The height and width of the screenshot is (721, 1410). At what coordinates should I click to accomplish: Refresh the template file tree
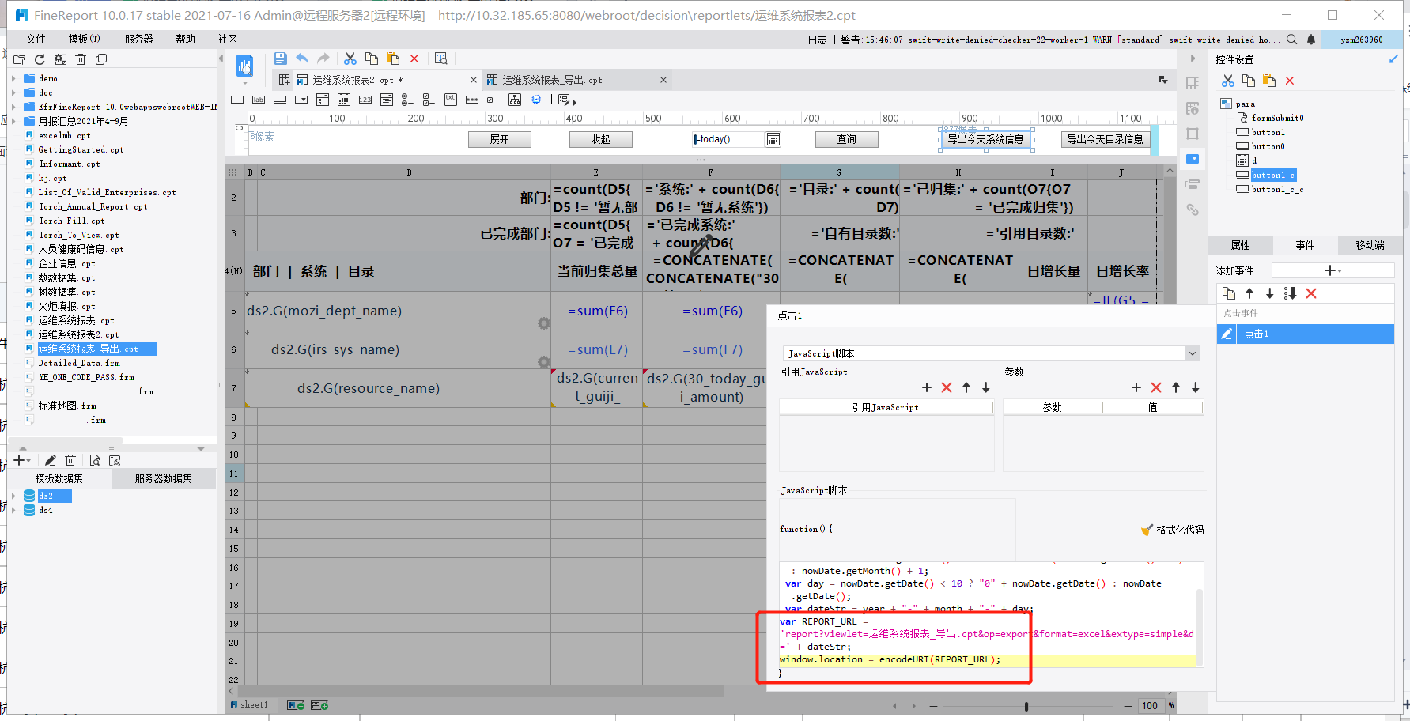pyautogui.click(x=40, y=59)
